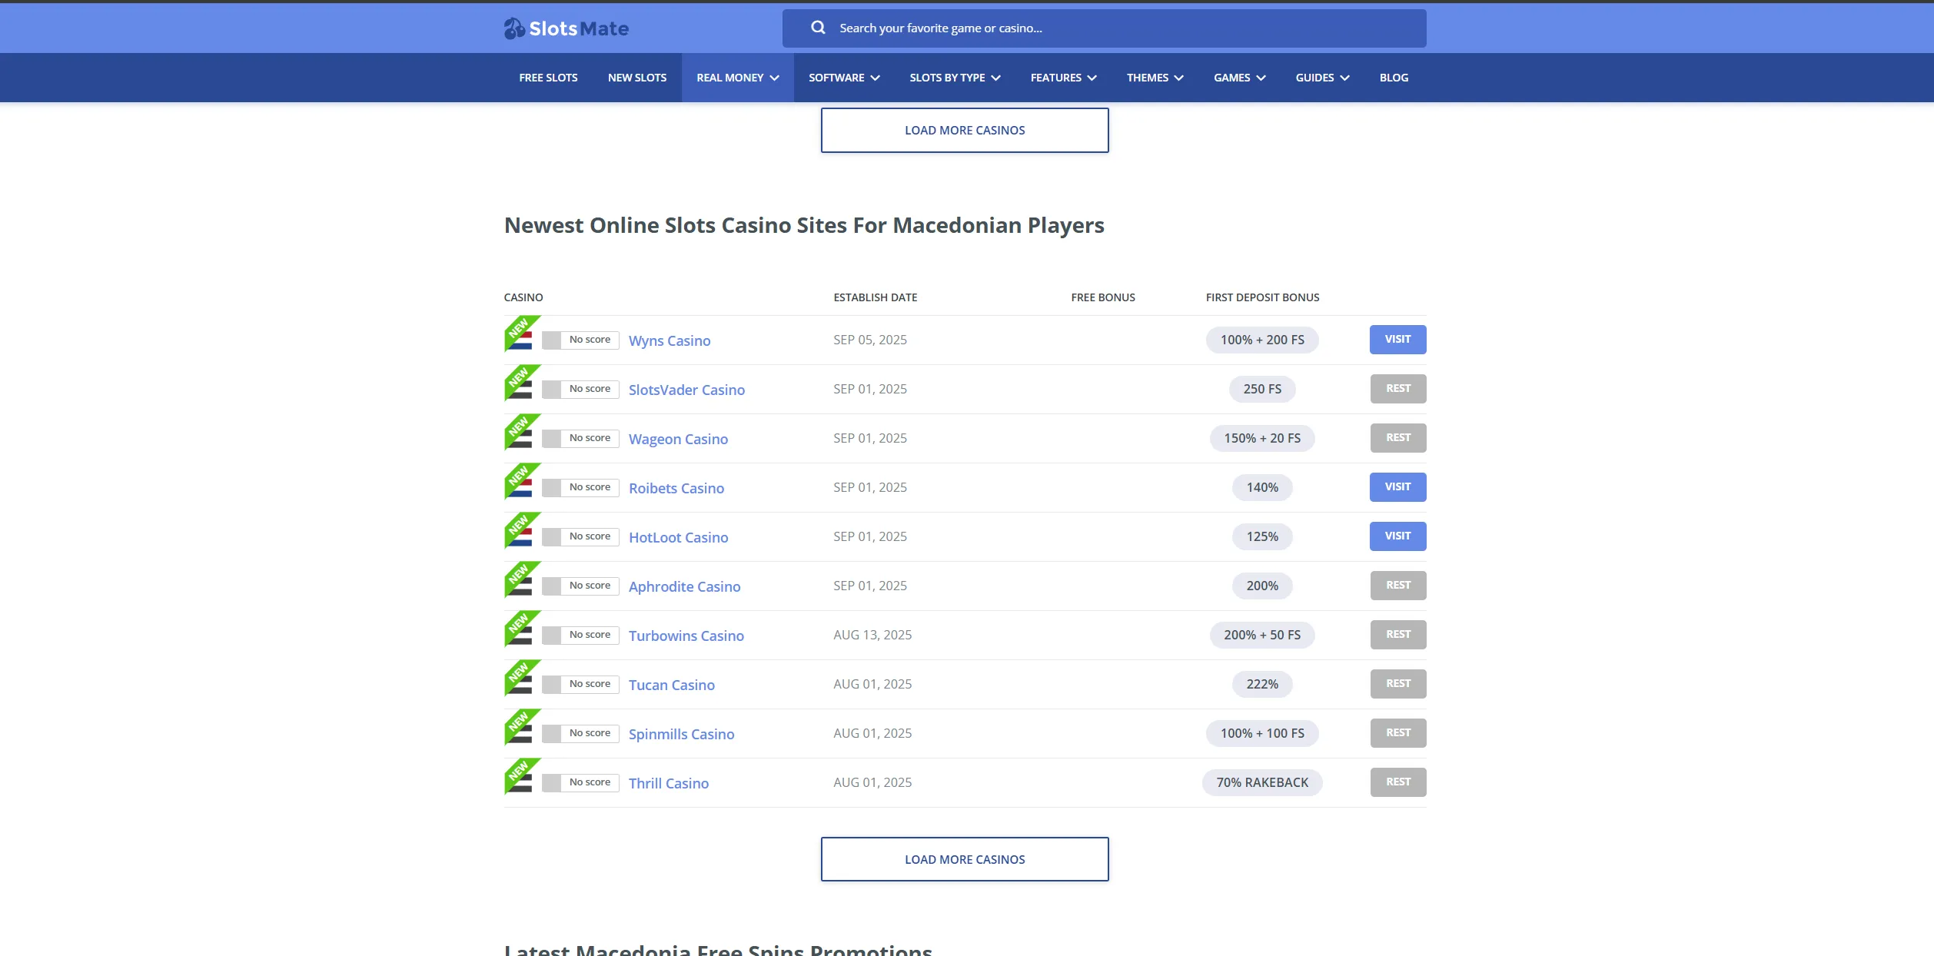
Task: Click the NEW flag icon beside Wyns Casino
Action: [x=522, y=334]
